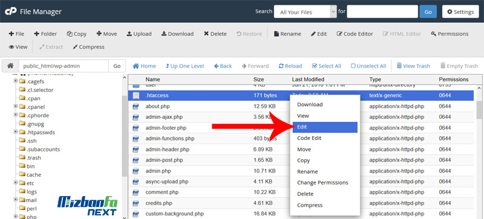Viewport: 484px width, 219px height.
Task: Choose Change Permissions from context menu
Action: [325, 183]
